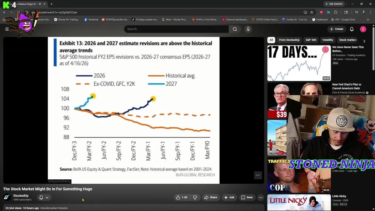The width and height of the screenshot is (375, 211).
Task: Click the video player chart area
Action: pos(134,110)
